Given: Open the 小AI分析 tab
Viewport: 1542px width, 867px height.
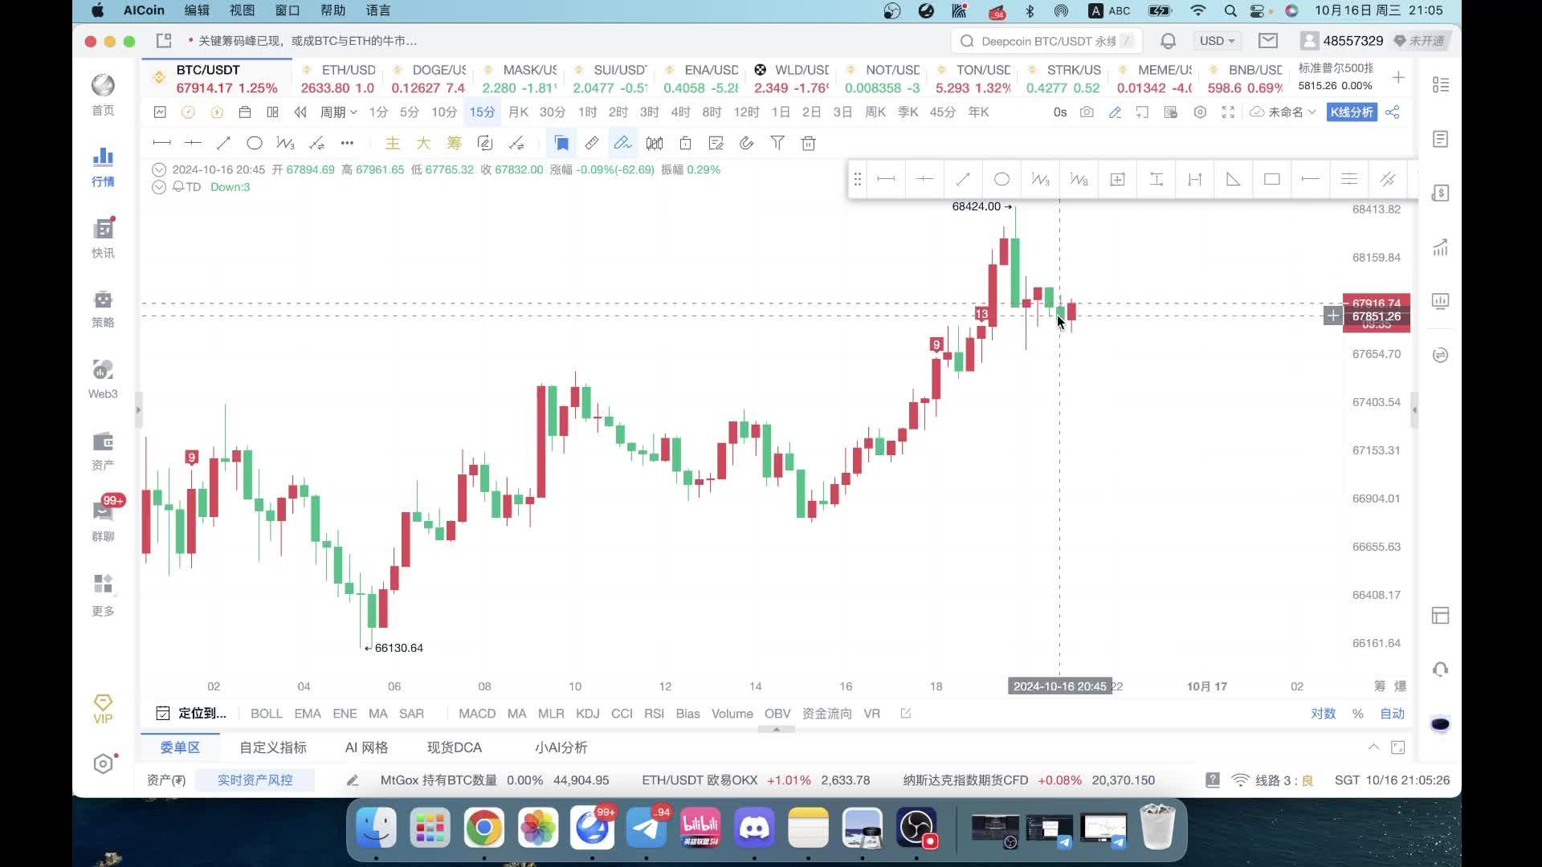Looking at the screenshot, I should (561, 747).
